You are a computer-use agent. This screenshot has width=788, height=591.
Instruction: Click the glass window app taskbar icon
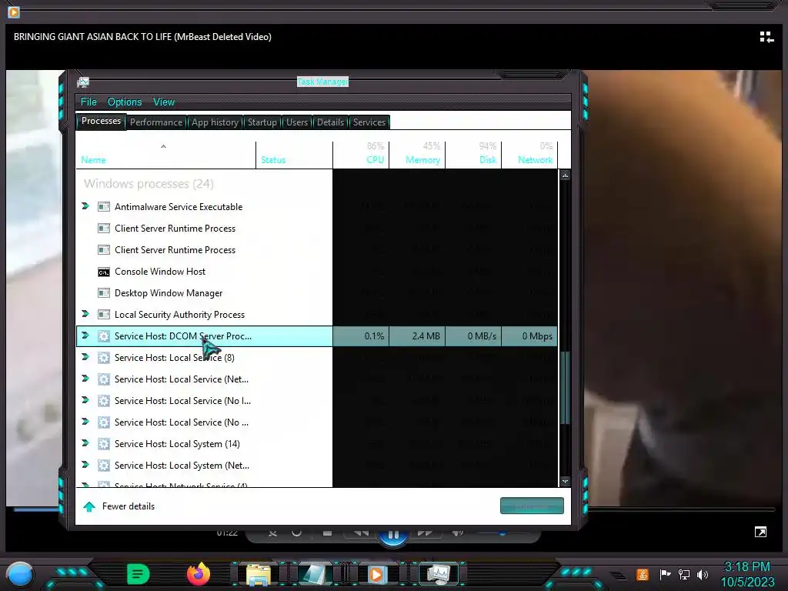tap(316, 575)
